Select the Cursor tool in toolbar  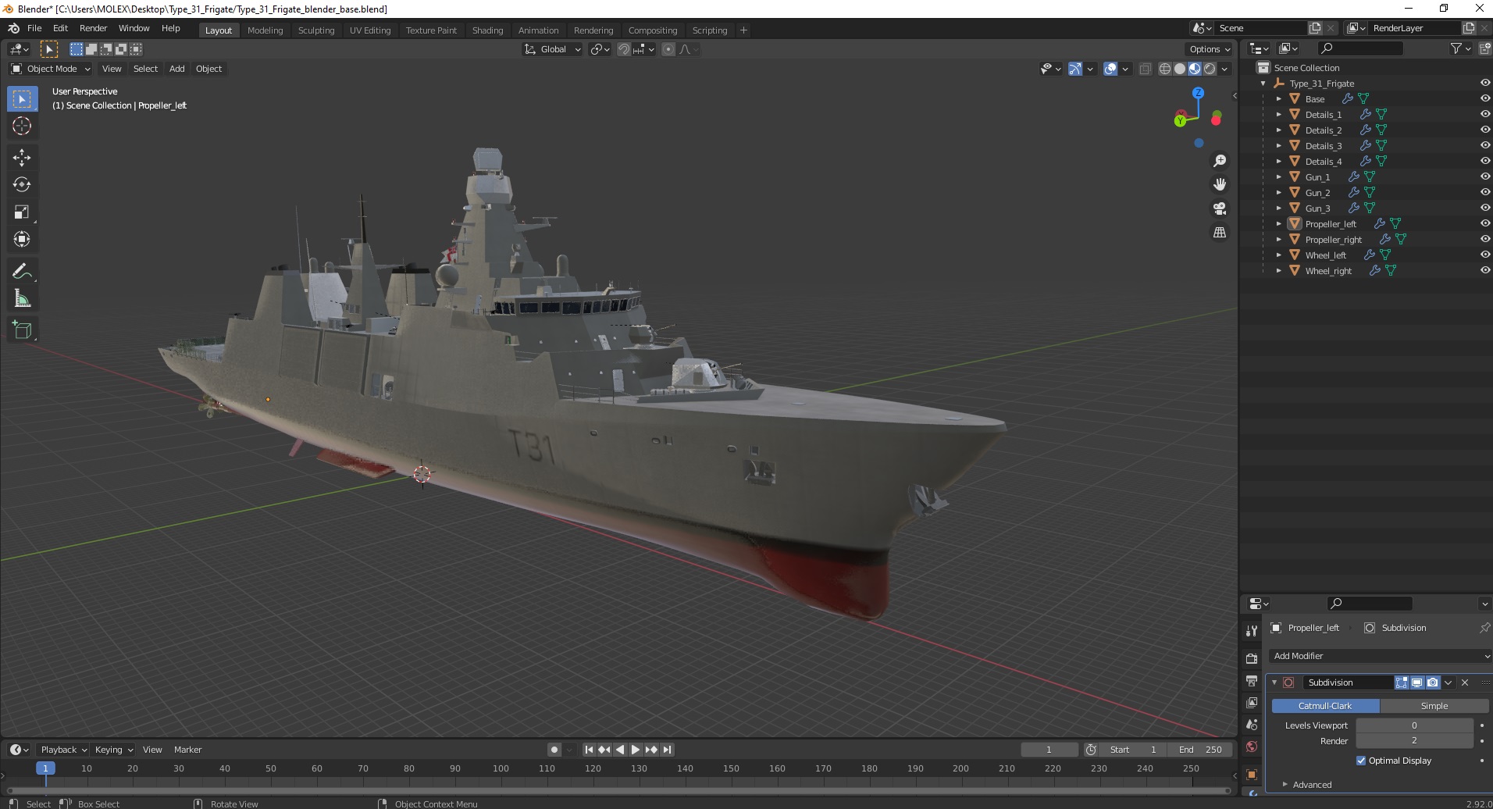(22, 126)
